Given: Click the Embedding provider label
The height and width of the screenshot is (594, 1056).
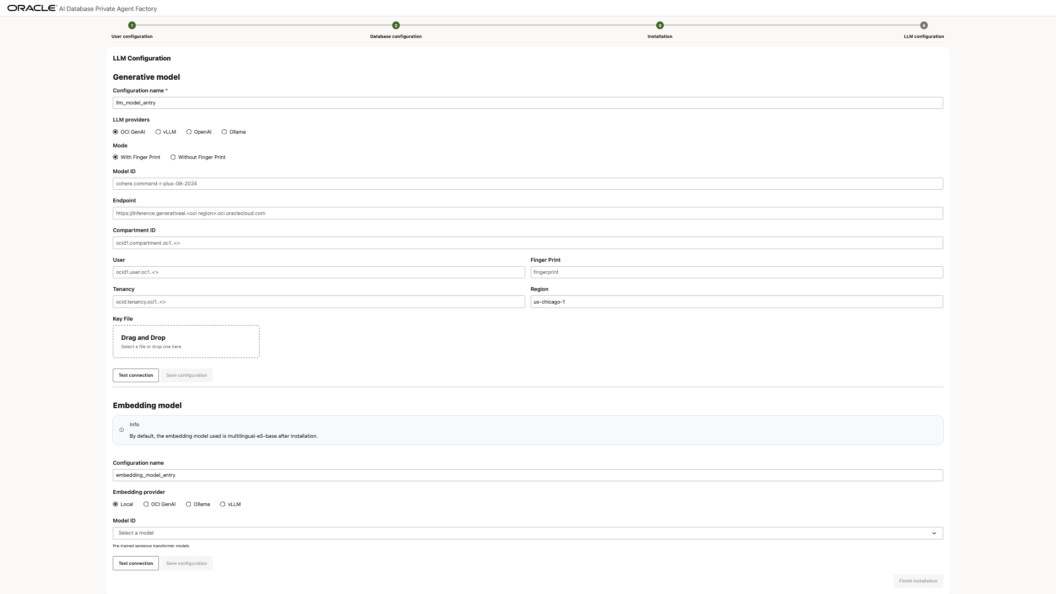Looking at the screenshot, I should pyautogui.click(x=139, y=492).
